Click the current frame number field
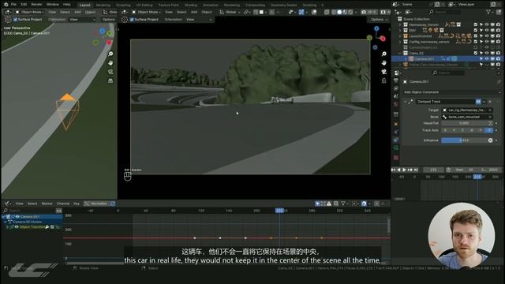Screen dimensions: 505x284 tap(433, 170)
